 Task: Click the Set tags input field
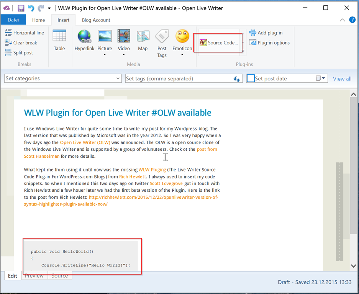pos(178,78)
